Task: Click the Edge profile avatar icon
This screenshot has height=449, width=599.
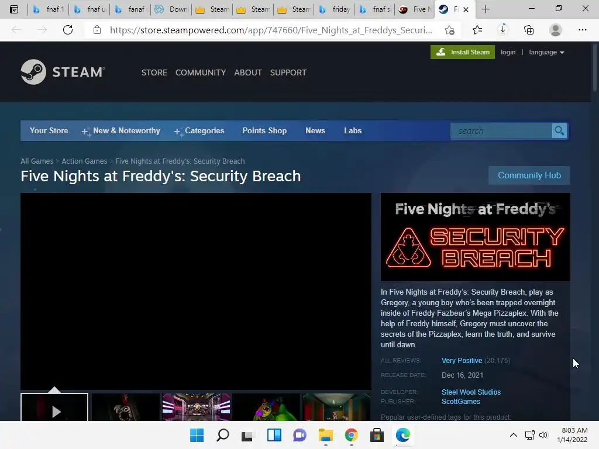Action: pos(556,30)
